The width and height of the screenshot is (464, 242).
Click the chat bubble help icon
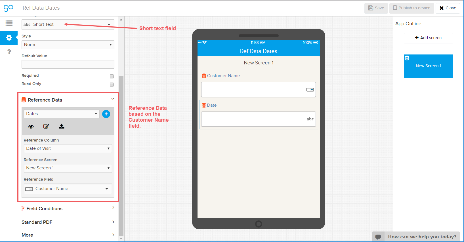[378, 237]
